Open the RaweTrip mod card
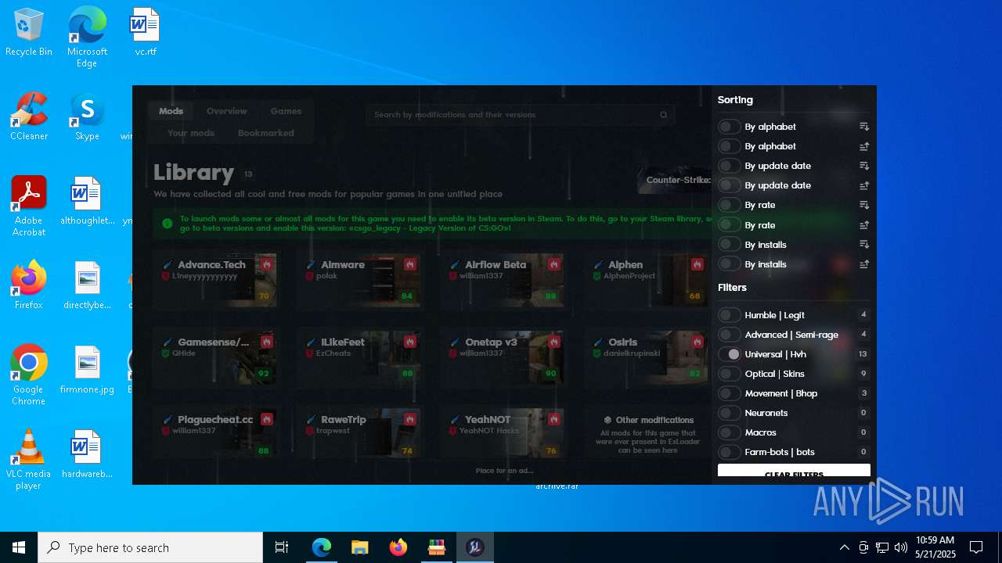Image resolution: width=1002 pixels, height=563 pixels. tap(359, 433)
